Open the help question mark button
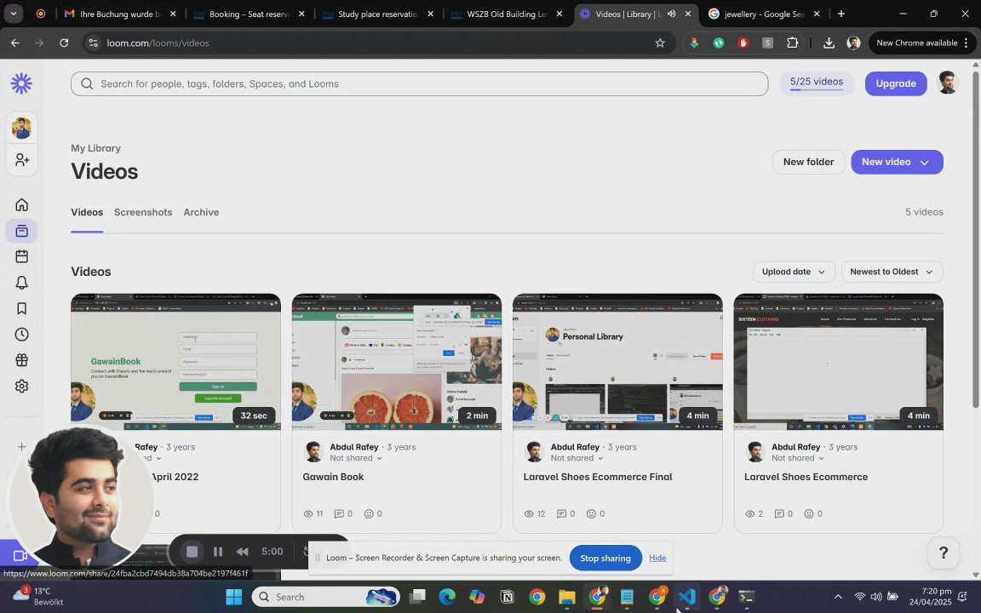Viewport: 981px width, 613px height. (x=943, y=553)
